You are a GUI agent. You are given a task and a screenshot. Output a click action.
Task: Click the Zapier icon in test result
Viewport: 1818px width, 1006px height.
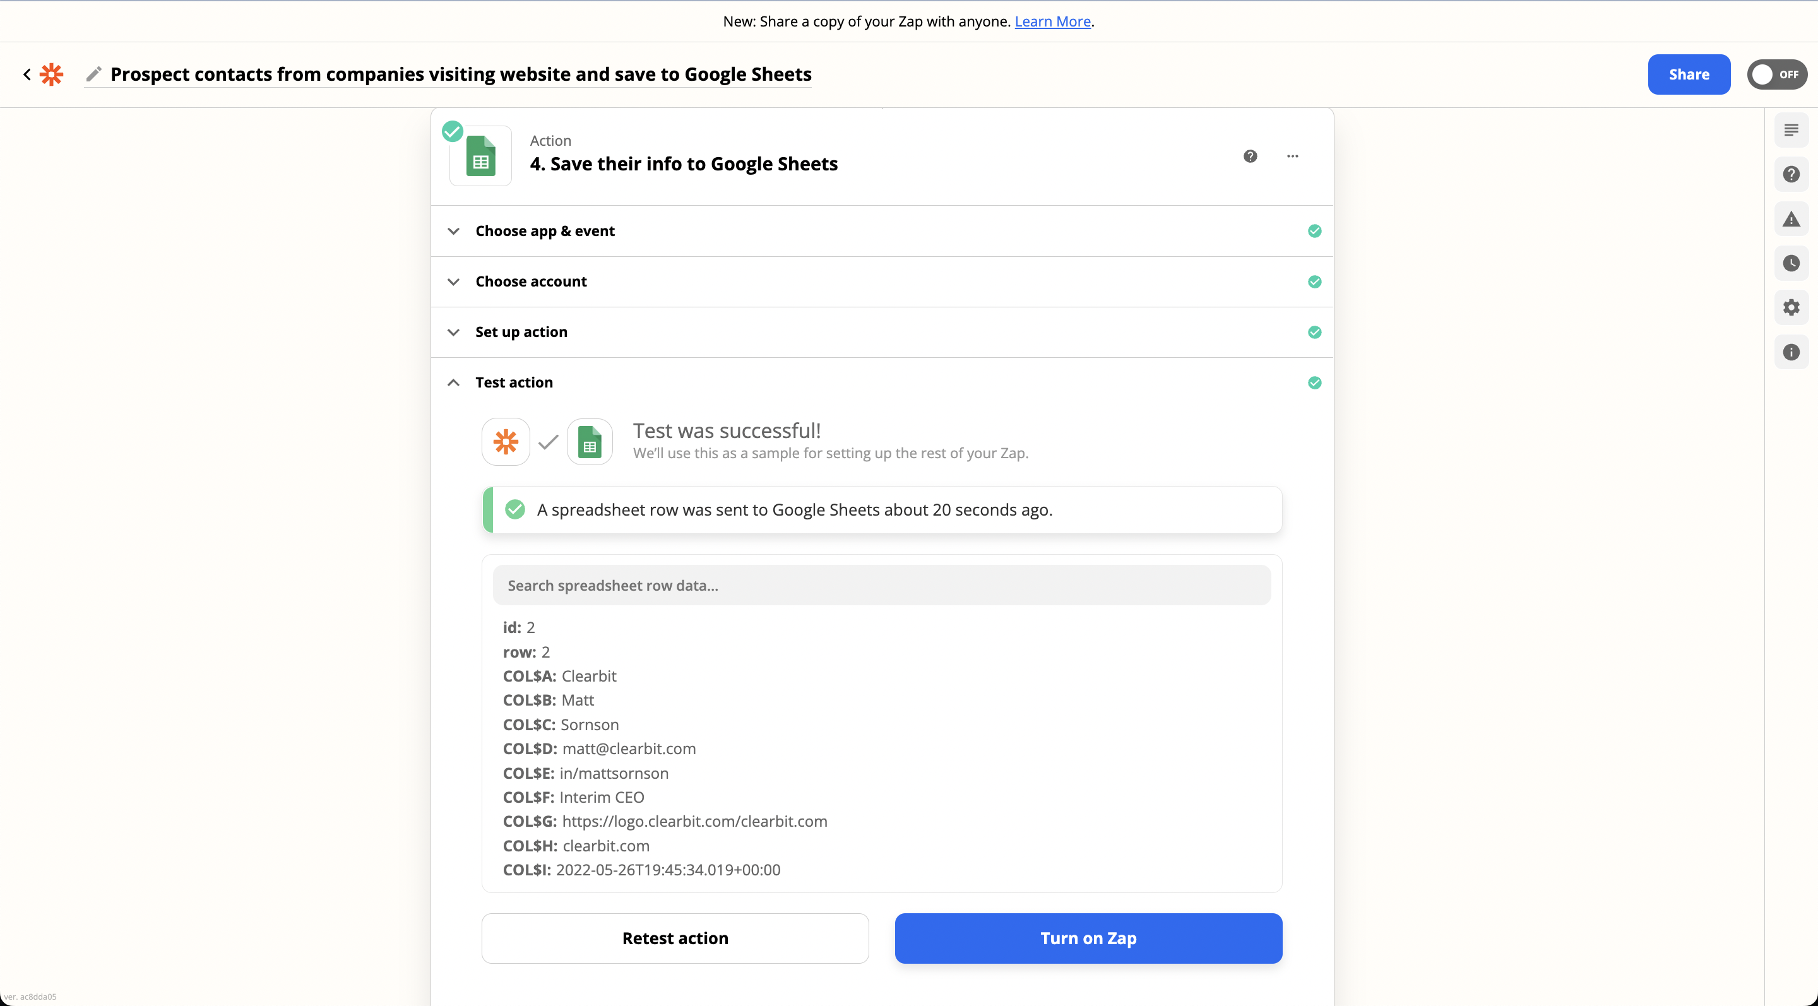click(x=505, y=442)
